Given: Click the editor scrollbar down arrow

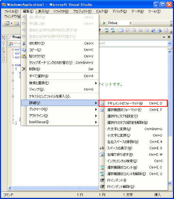Looking at the screenshot, I should 169,183.
